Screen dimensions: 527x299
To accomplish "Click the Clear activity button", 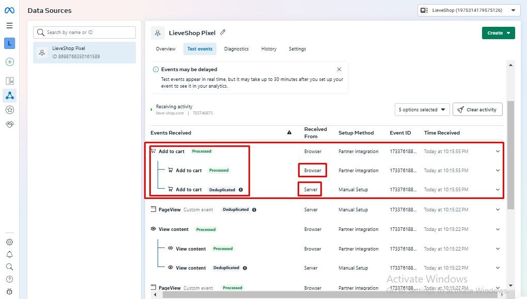I will 477,110.
